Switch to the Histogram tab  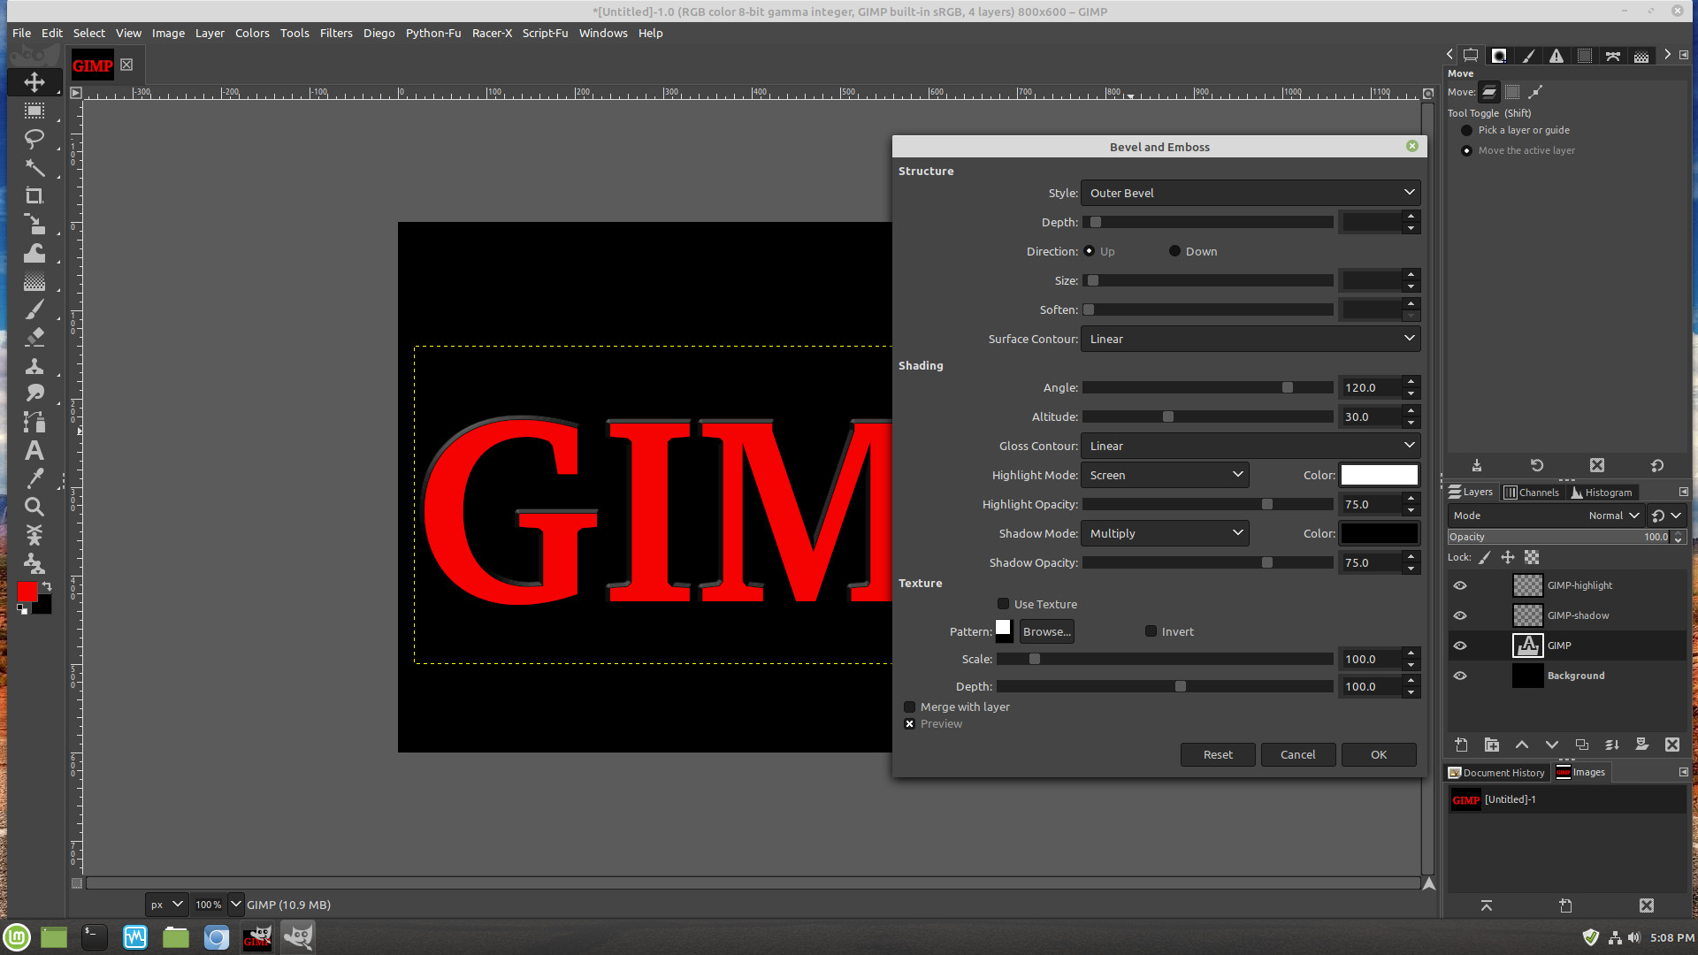[x=1602, y=493]
